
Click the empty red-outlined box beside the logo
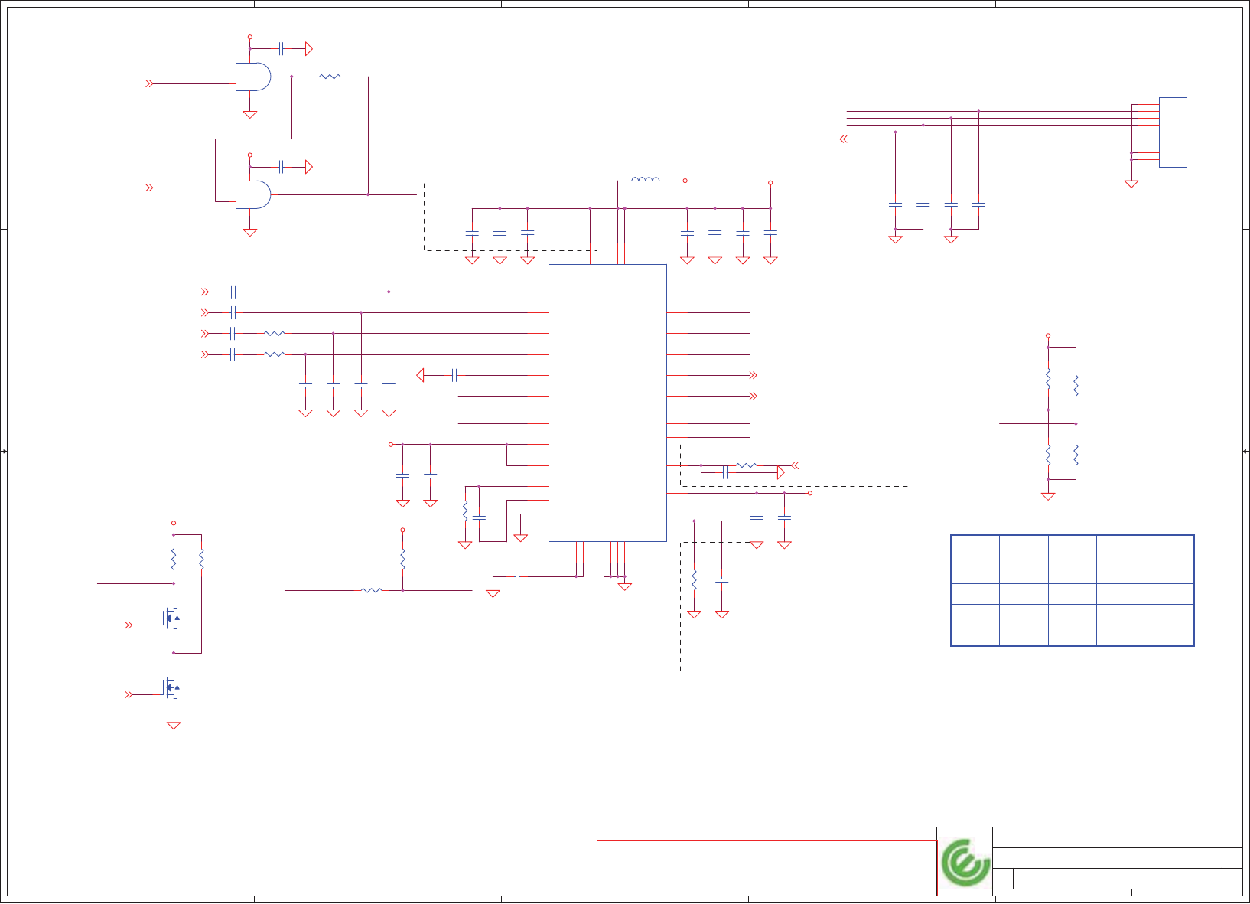[x=767, y=868]
